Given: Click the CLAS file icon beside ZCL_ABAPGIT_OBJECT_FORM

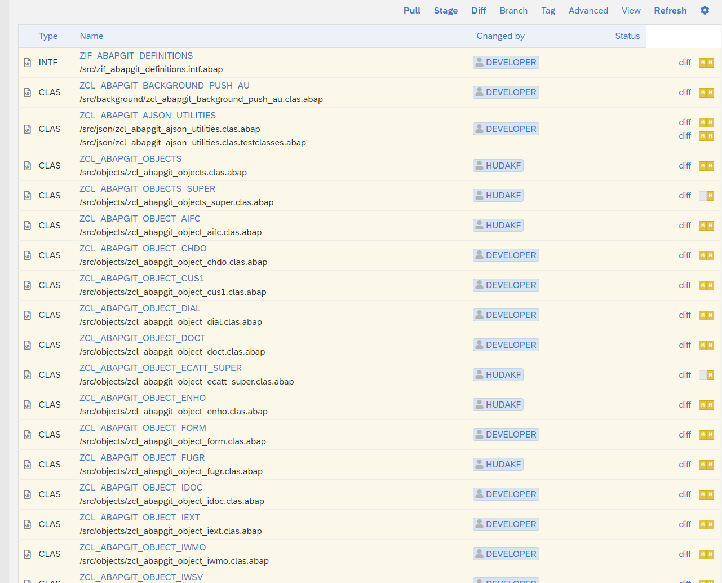Looking at the screenshot, I should point(27,434).
